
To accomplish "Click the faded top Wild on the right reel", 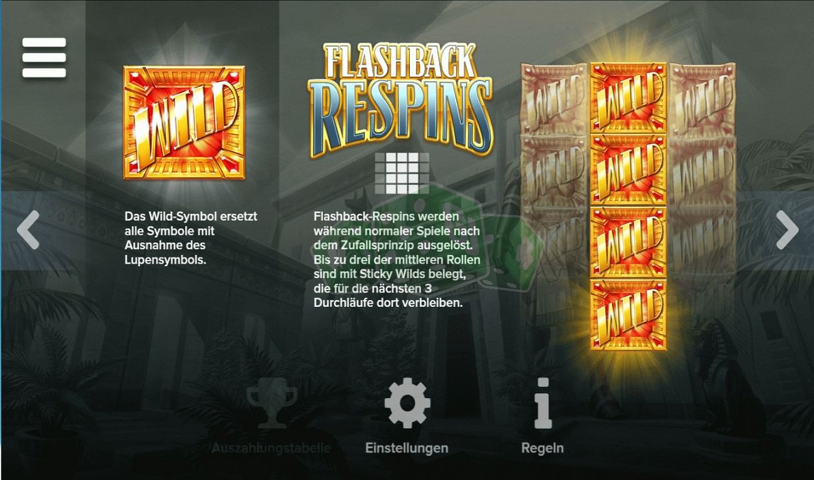I will pyautogui.click(x=702, y=99).
